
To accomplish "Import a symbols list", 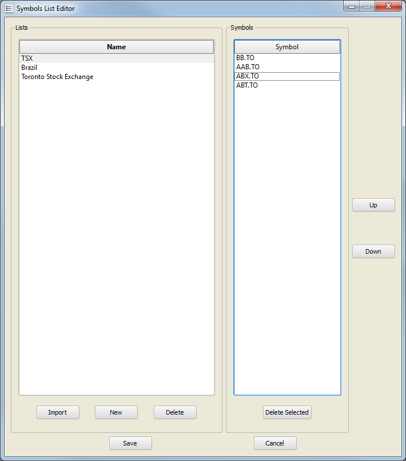I will [x=58, y=412].
